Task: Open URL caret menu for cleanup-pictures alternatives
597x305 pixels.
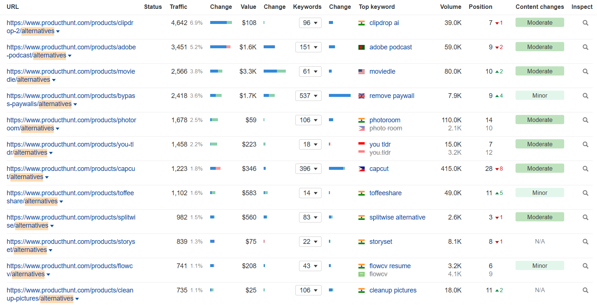Action: [x=77, y=299]
